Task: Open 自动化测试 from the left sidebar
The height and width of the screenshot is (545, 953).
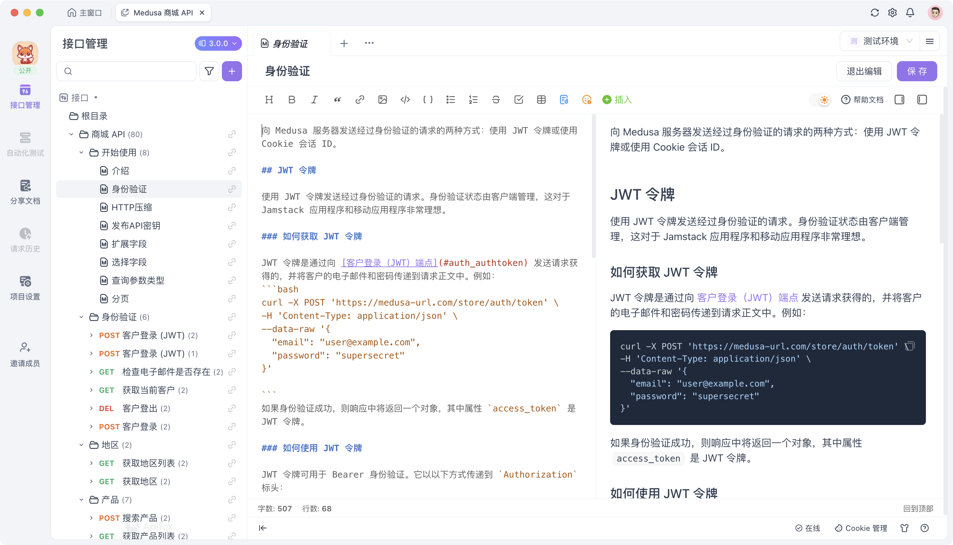Action: 25,145
